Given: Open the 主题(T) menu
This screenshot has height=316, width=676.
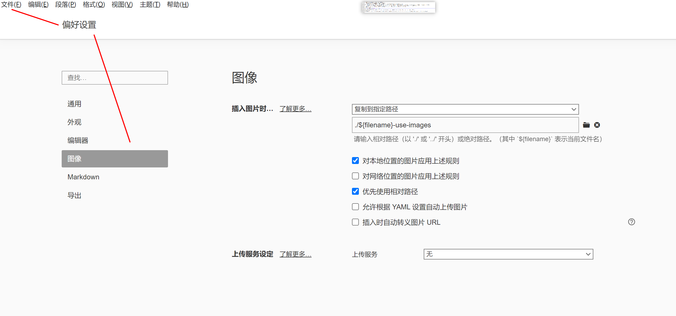Looking at the screenshot, I should pyautogui.click(x=150, y=5).
